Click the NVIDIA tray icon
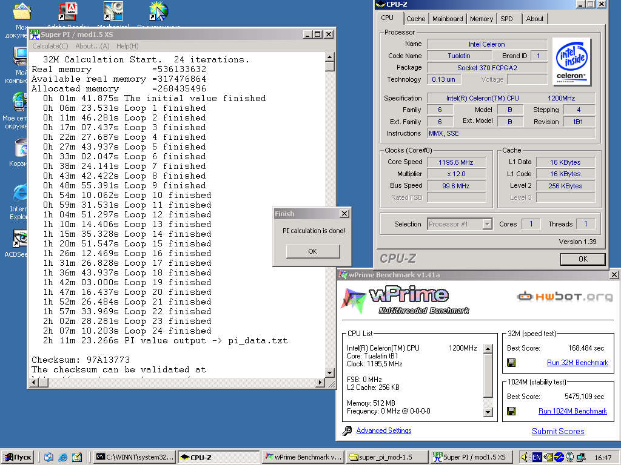The height and width of the screenshot is (465, 621). [x=548, y=457]
